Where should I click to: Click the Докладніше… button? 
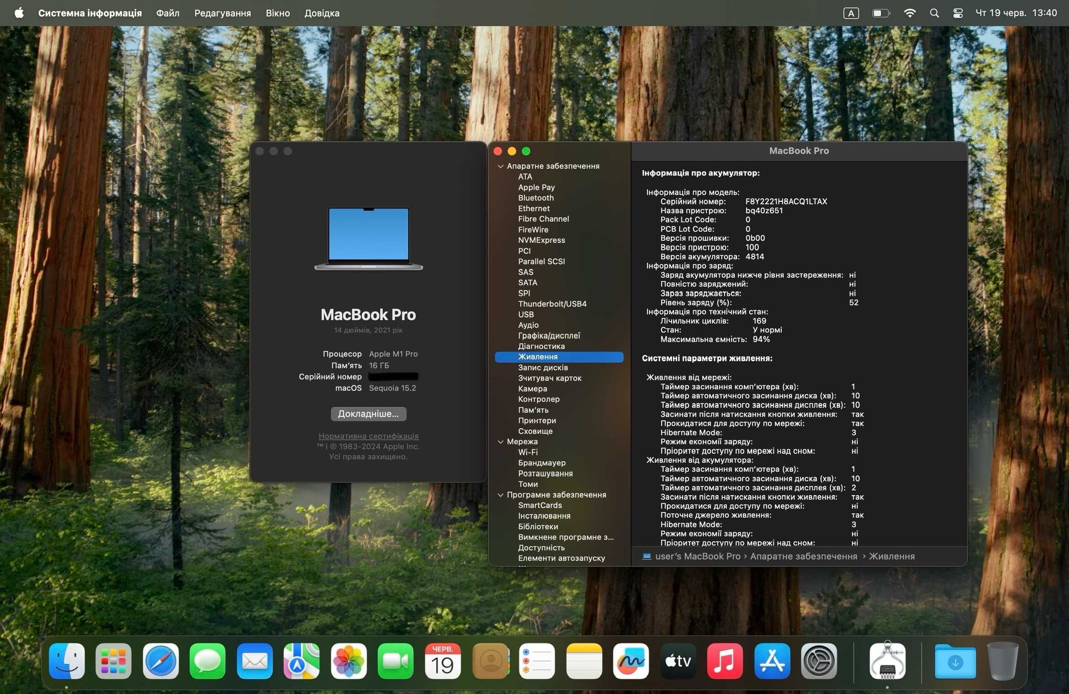[368, 414]
